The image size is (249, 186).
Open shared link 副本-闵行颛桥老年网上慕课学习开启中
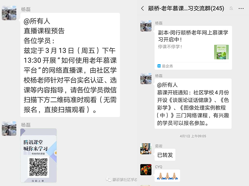click(193, 48)
